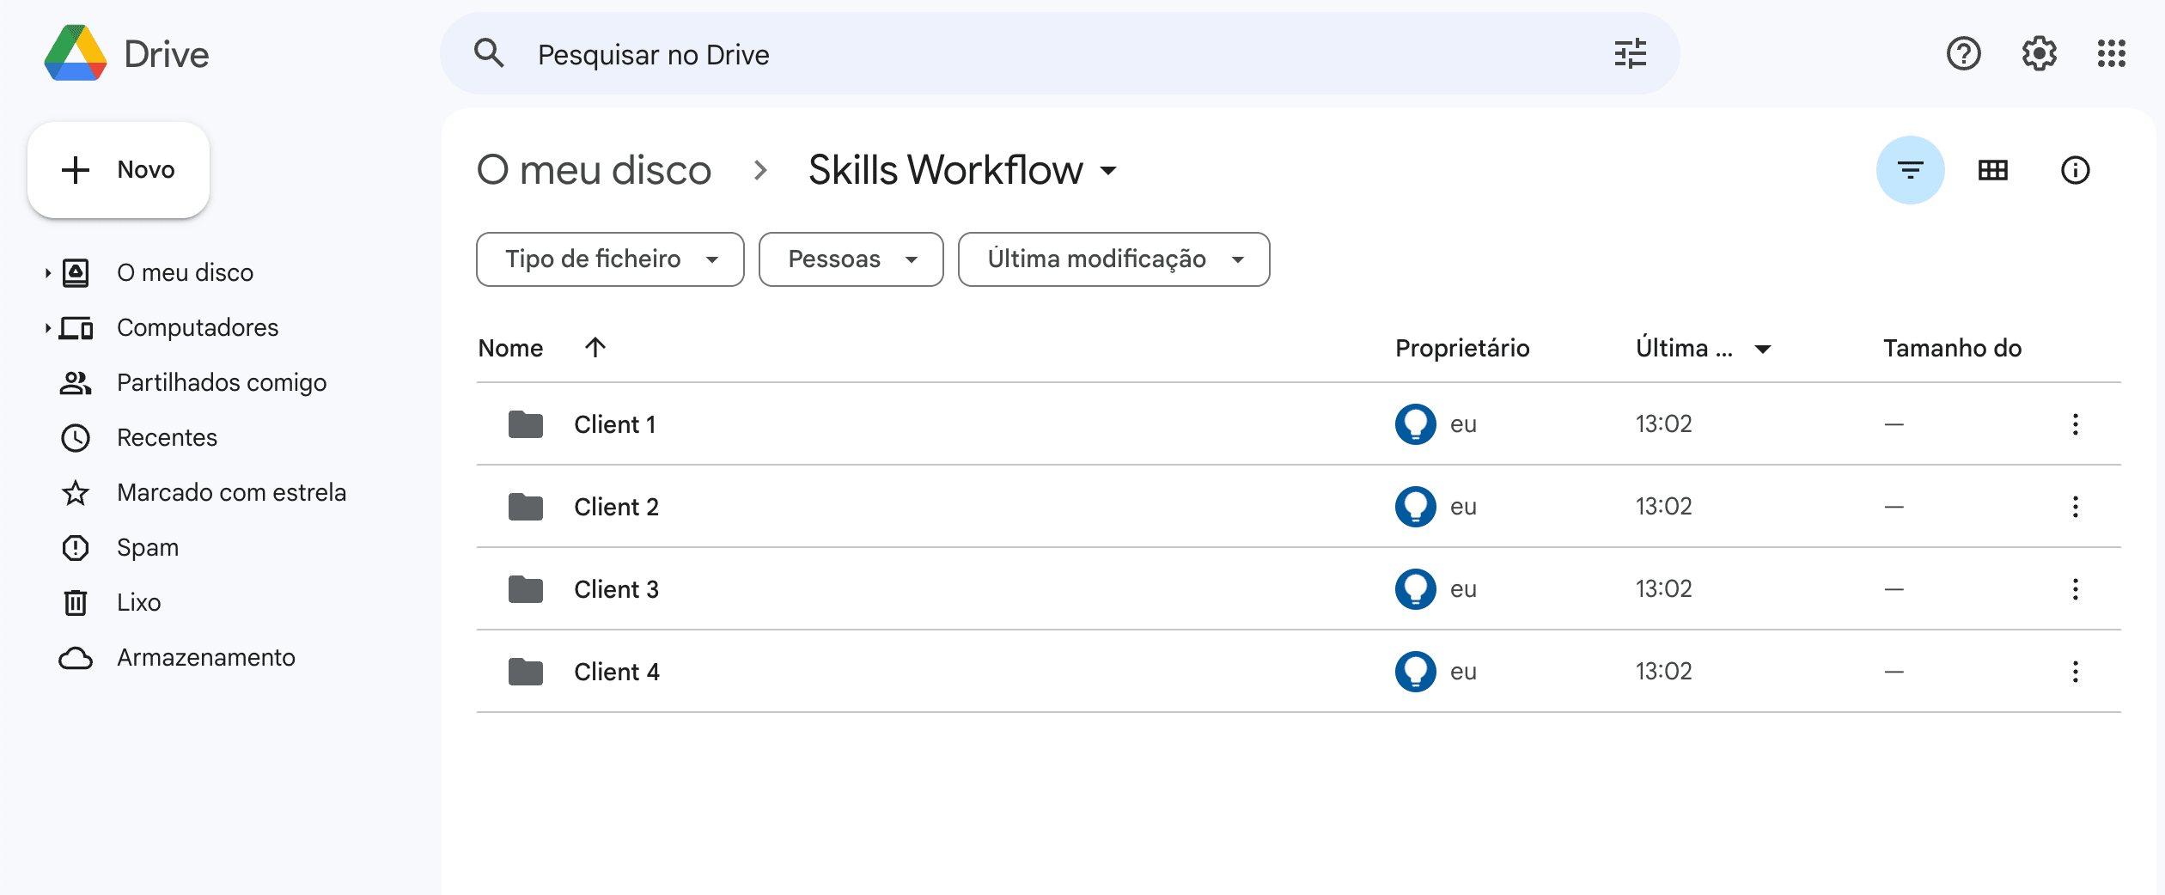Screen dimensions: 2165x895
Task: Open Settings gear icon
Action: [2039, 54]
